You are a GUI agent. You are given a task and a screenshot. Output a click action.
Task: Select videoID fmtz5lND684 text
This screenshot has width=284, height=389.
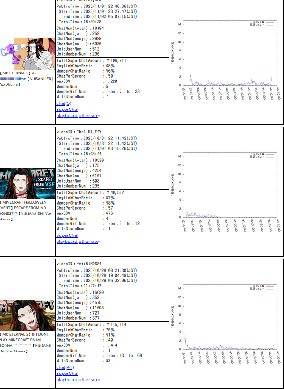79,264
